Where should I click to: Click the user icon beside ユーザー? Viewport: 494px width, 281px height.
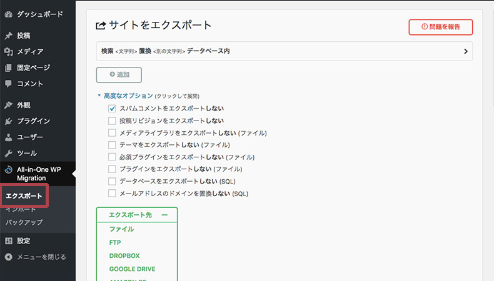(x=9, y=137)
